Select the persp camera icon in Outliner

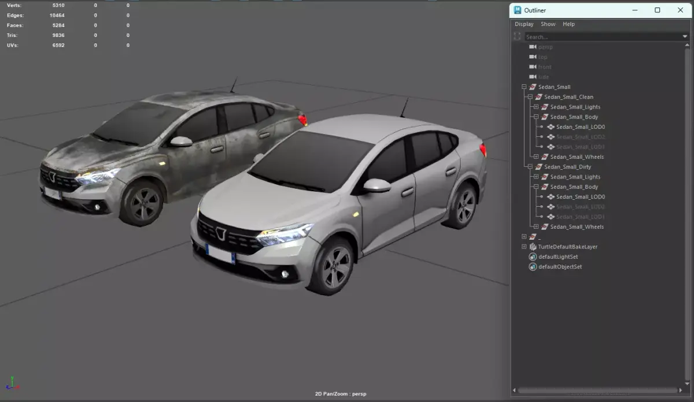coord(533,47)
